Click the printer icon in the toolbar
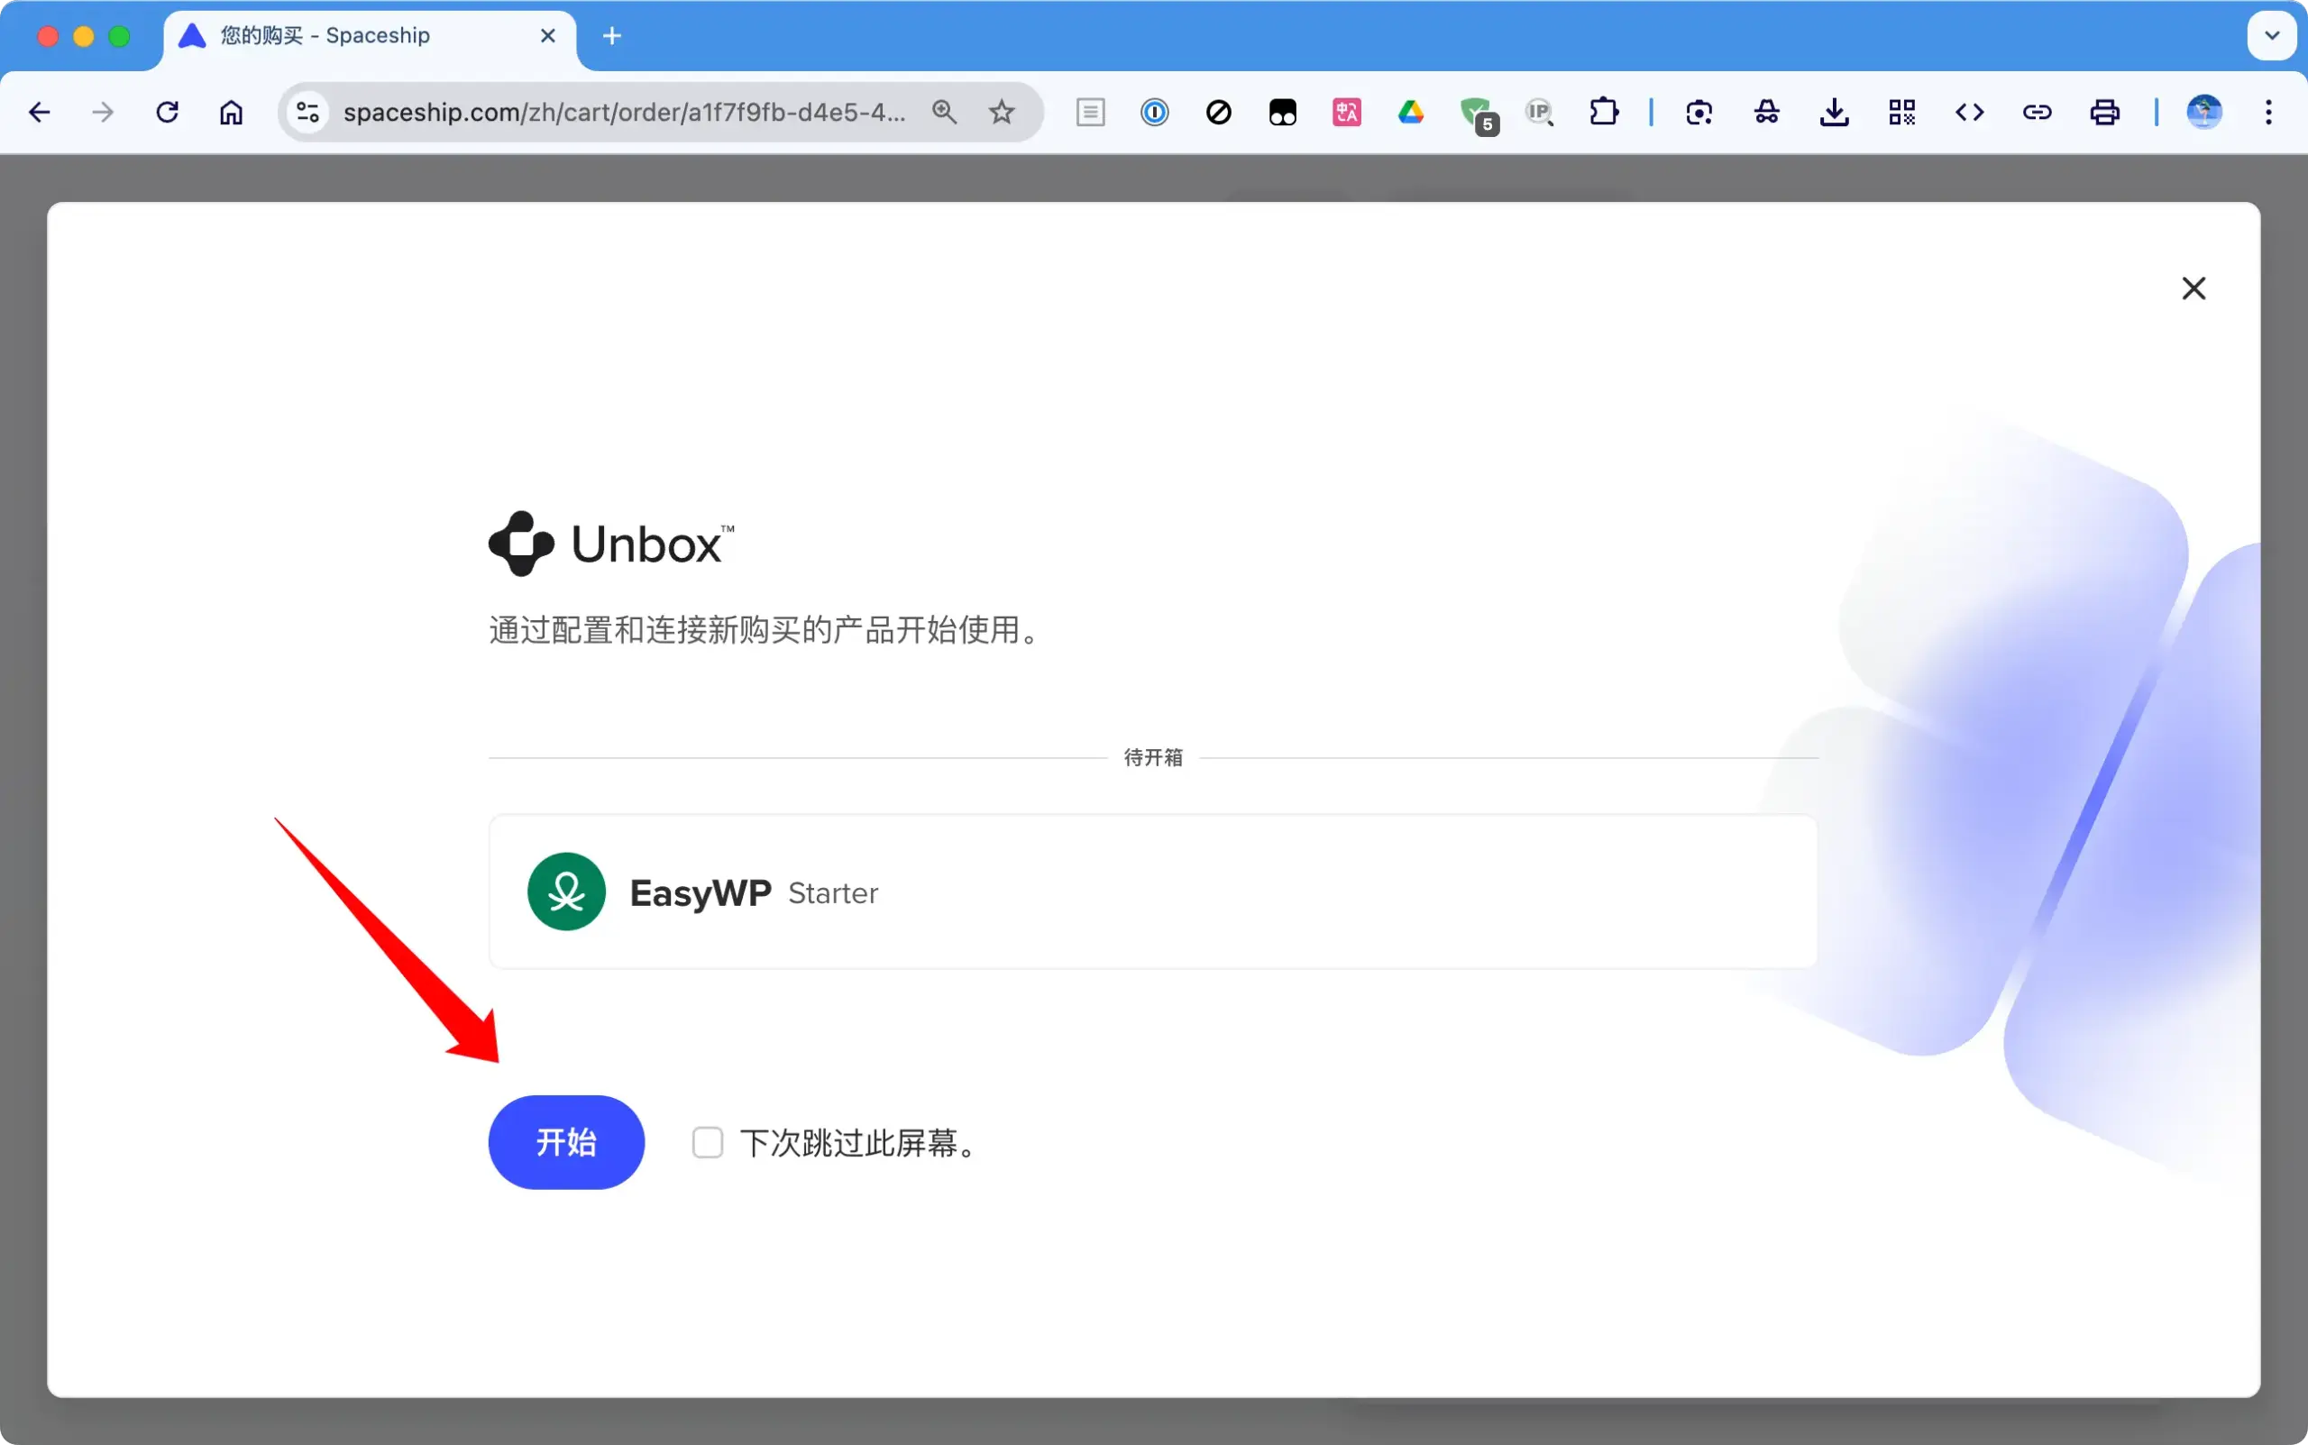Image resolution: width=2308 pixels, height=1445 pixels. (2104, 112)
